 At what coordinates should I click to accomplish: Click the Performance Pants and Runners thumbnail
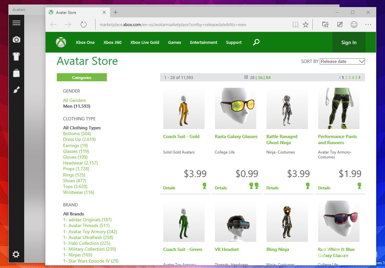pyautogui.click(x=339, y=108)
